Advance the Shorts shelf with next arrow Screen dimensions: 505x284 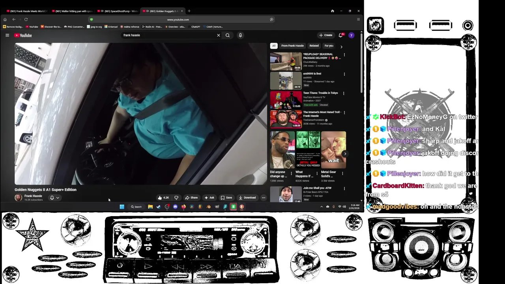coord(345,154)
